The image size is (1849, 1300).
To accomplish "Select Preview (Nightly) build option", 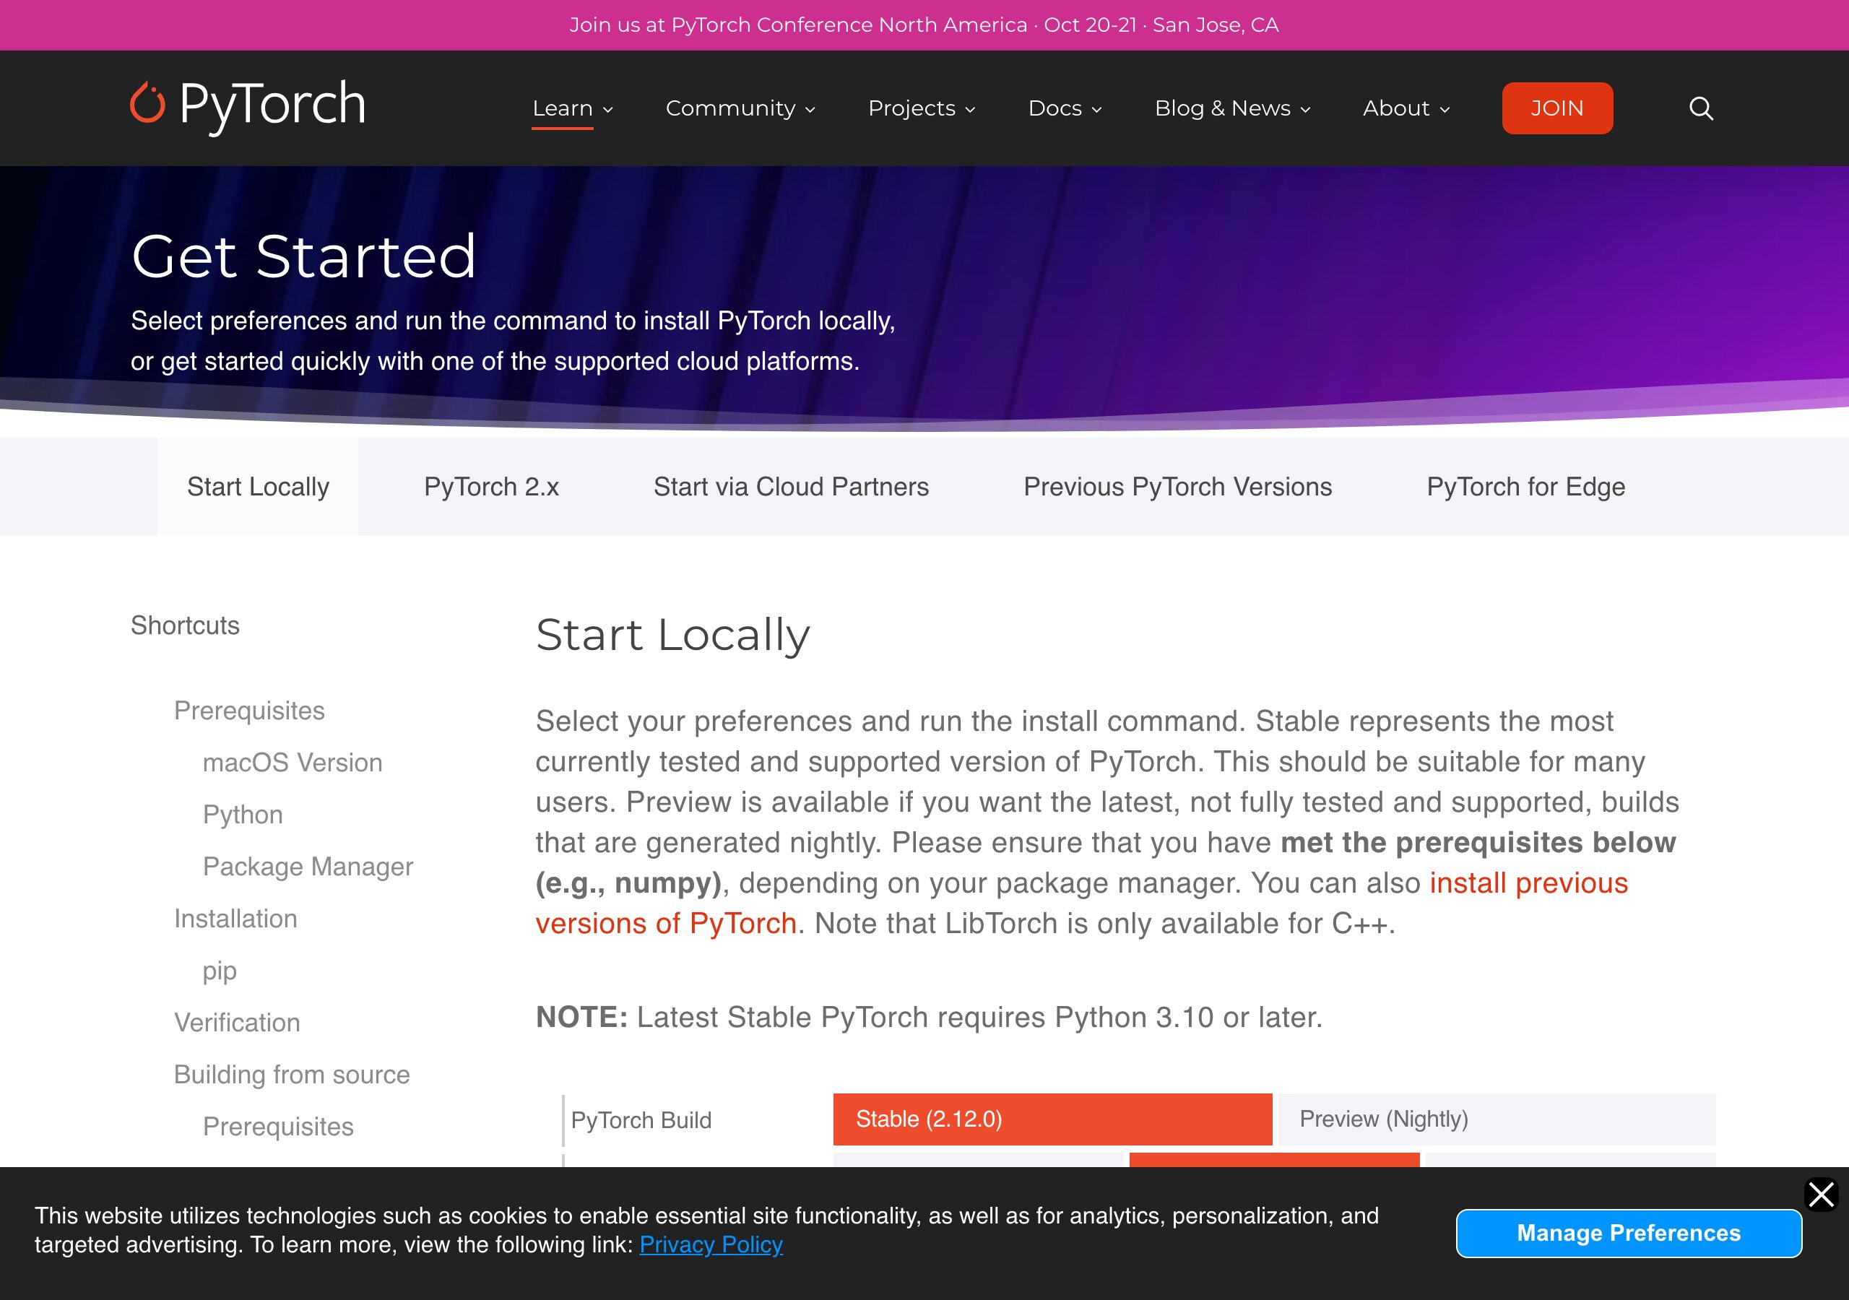I will point(1497,1119).
